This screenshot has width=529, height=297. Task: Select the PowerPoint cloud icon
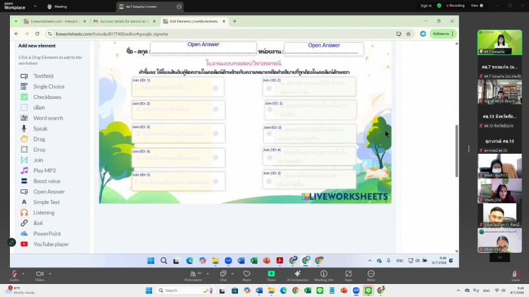point(24,234)
